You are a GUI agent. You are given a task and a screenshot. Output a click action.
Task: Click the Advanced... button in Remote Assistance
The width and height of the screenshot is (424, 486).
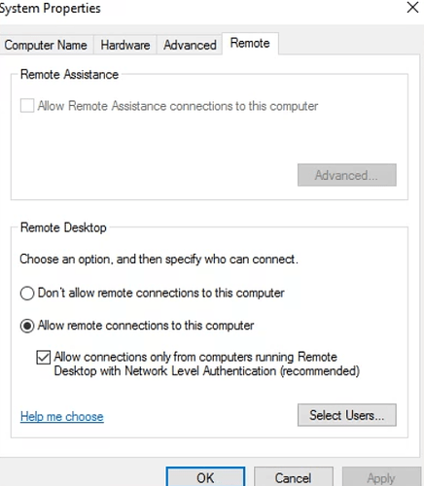(x=347, y=175)
